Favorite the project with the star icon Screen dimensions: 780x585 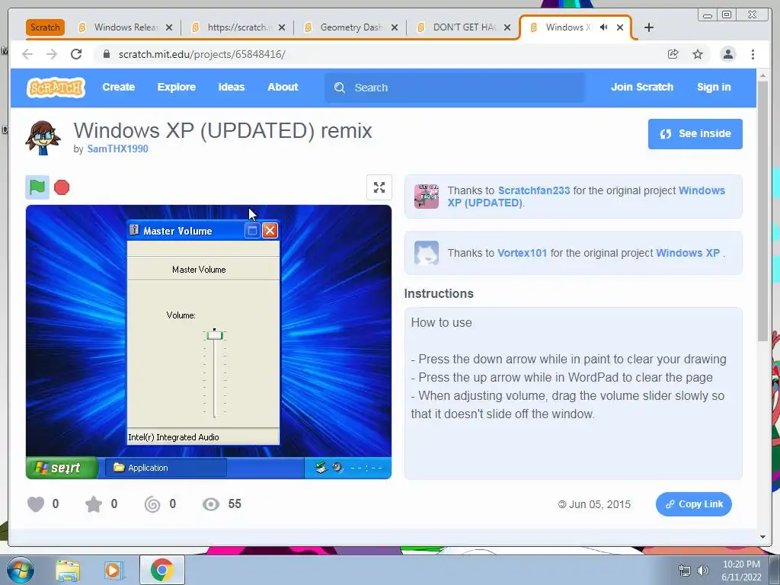click(x=94, y=504)
